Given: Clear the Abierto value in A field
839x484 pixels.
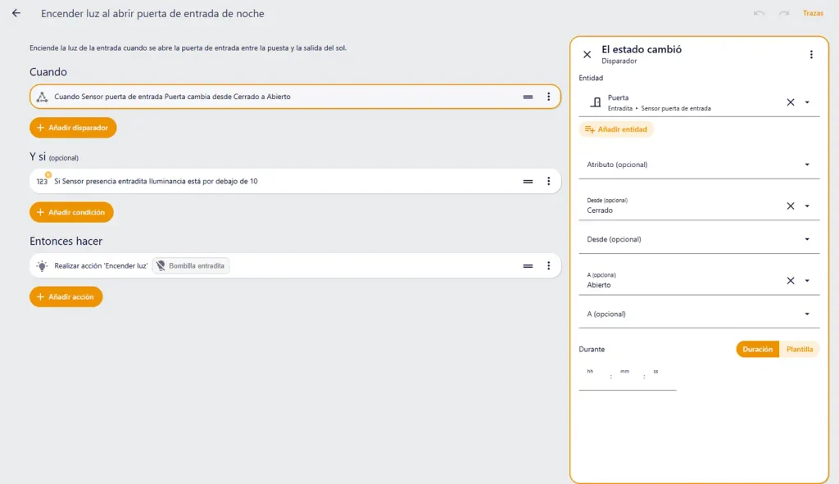Looking at the screenshot, I should [791, 281].
